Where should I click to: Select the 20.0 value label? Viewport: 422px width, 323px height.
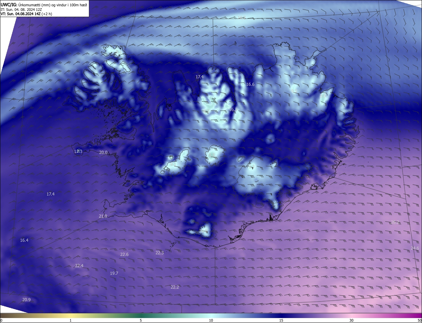tap(103, 152)
